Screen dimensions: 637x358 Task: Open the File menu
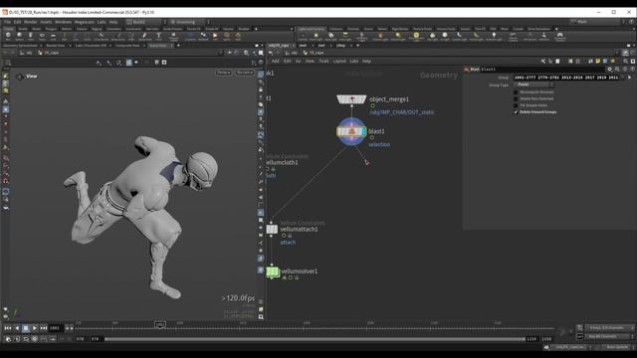click(7, 22)
